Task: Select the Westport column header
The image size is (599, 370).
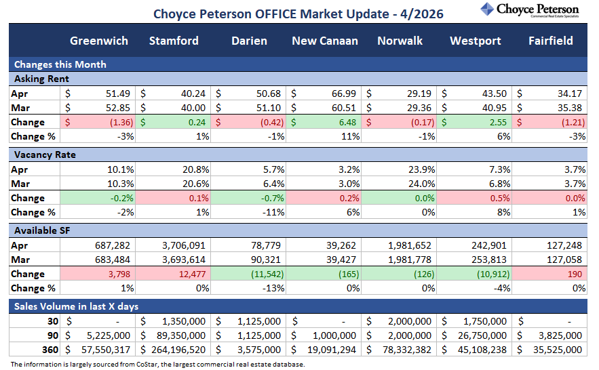Action: 476,41
